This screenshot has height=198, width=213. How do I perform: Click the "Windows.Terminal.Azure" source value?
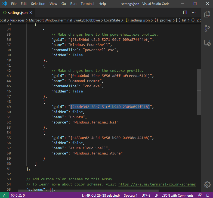pyautogui.click(x=98, y=153)
